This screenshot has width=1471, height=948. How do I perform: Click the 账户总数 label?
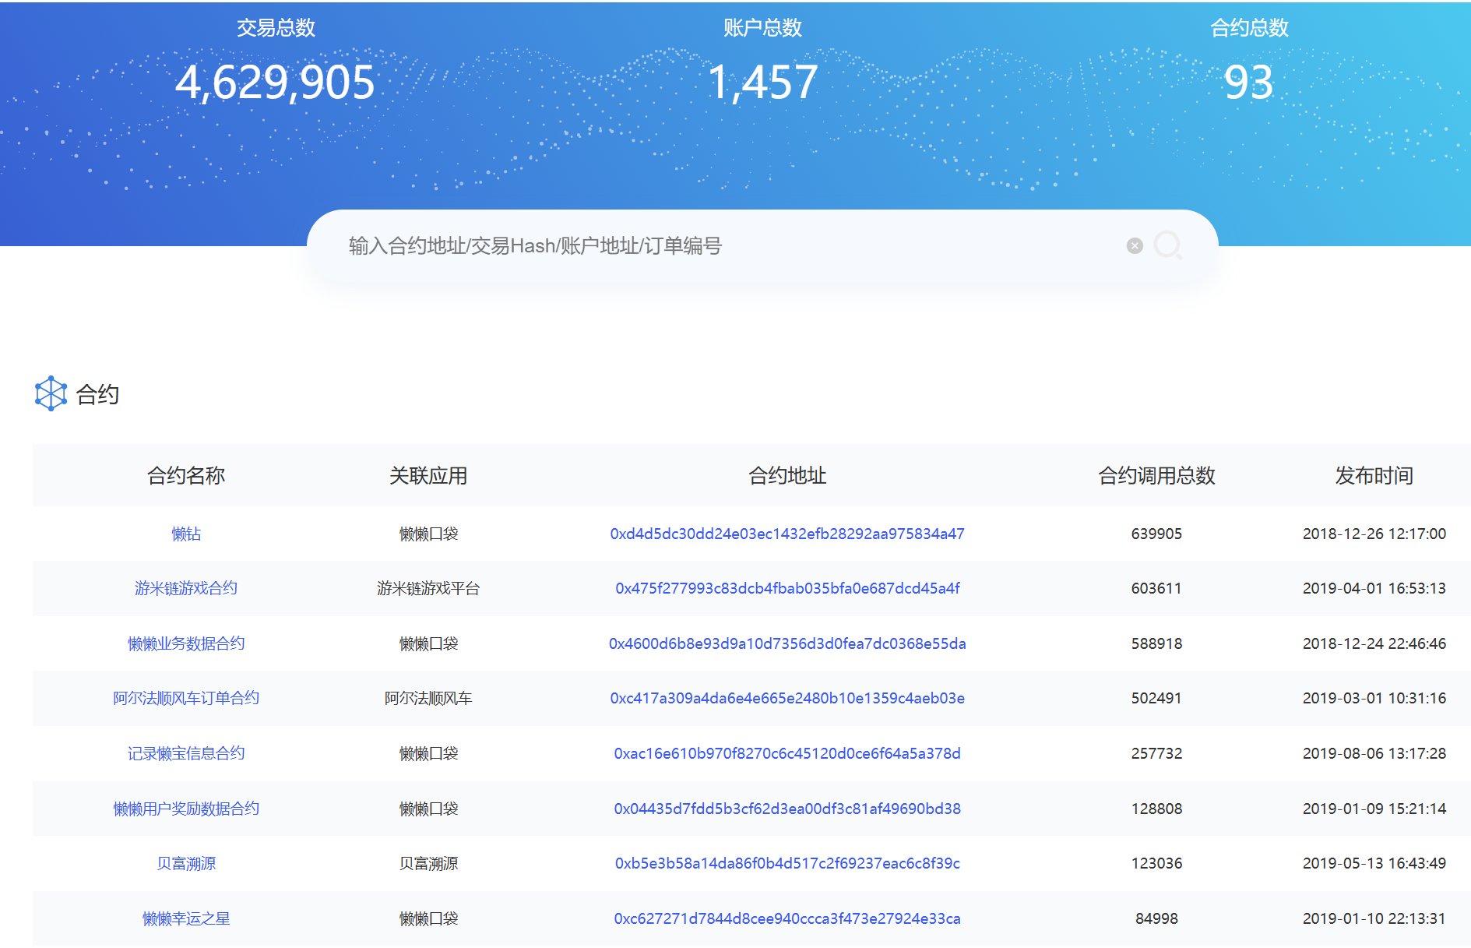tap(762, 28)
